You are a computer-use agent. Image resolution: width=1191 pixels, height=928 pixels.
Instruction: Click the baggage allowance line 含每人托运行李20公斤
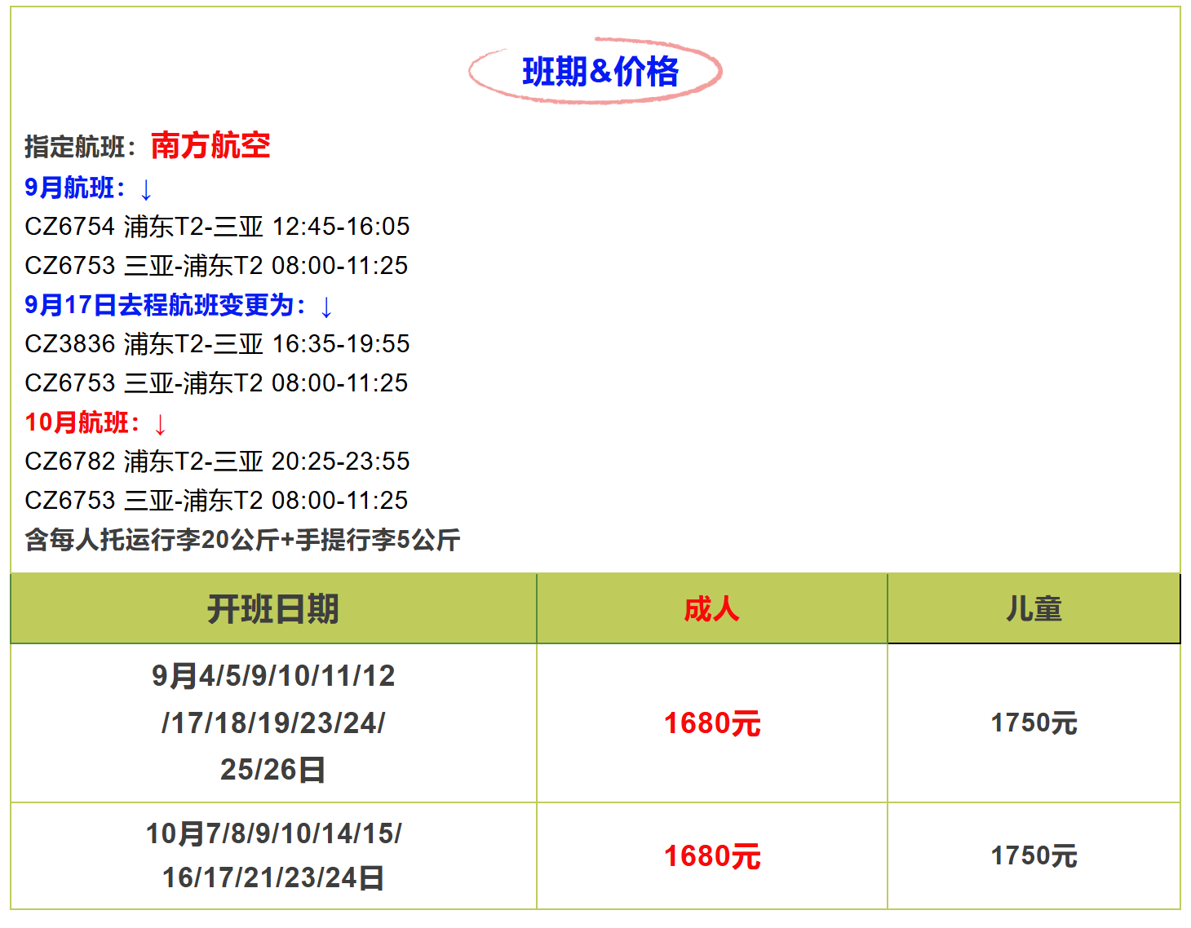pos(242,539)
